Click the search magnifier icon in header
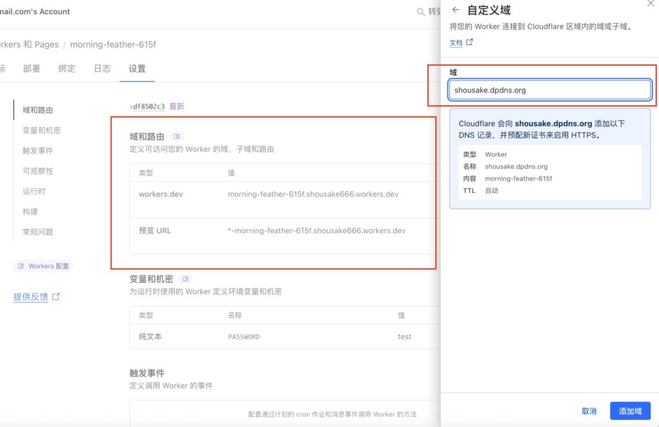659x427 pixels. point(420,12)
